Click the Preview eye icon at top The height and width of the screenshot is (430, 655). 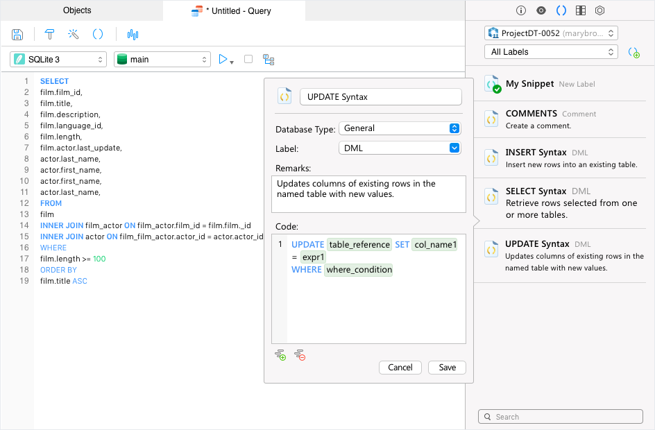coord(542,10)
